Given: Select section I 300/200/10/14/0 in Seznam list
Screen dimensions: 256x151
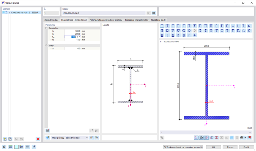Looking at the screenshot, I should coord(22,12).
